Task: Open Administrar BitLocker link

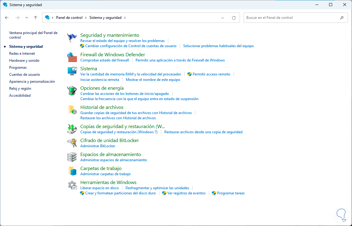Action: point(98,146)
